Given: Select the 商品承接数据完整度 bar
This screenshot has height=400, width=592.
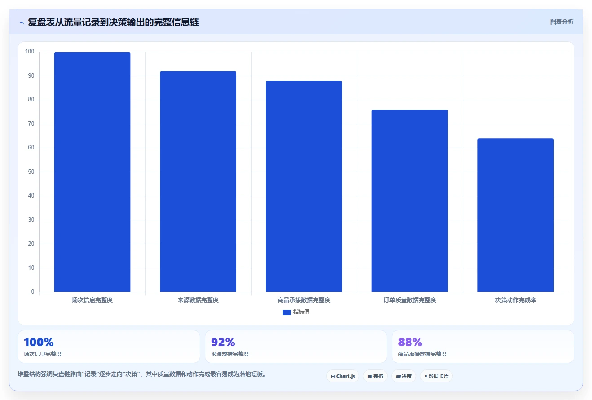Looking at the screenshot, I should [x=304, y=186].
